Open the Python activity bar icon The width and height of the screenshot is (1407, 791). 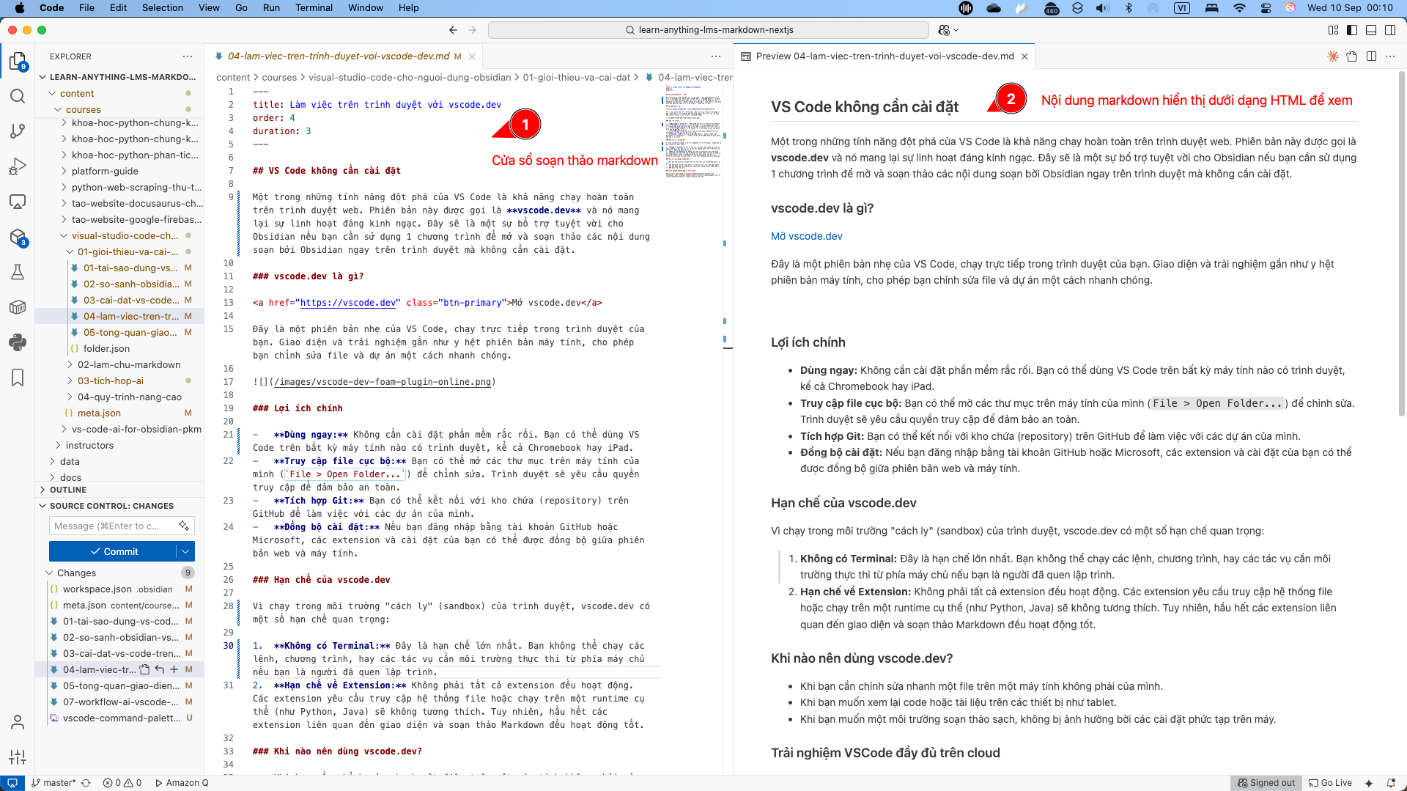pos(18,342)
